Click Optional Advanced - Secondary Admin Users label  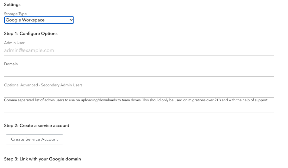(43, 85)
